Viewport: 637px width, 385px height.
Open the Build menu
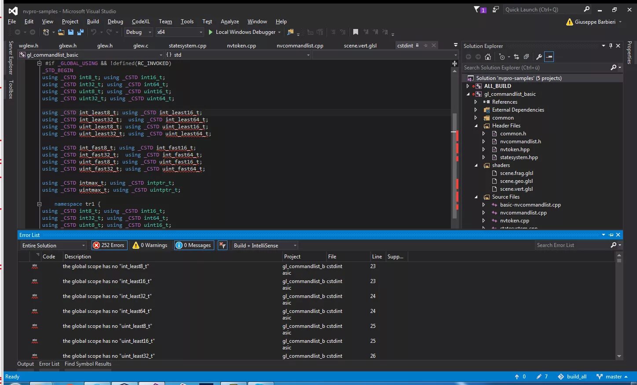click(x=93, y=22)
